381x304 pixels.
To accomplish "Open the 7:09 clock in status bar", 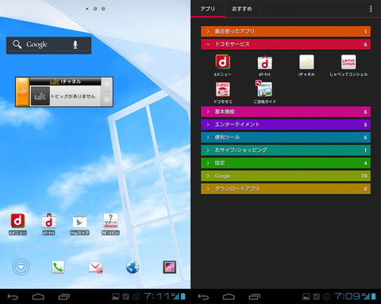I will [x=348, y=297].
